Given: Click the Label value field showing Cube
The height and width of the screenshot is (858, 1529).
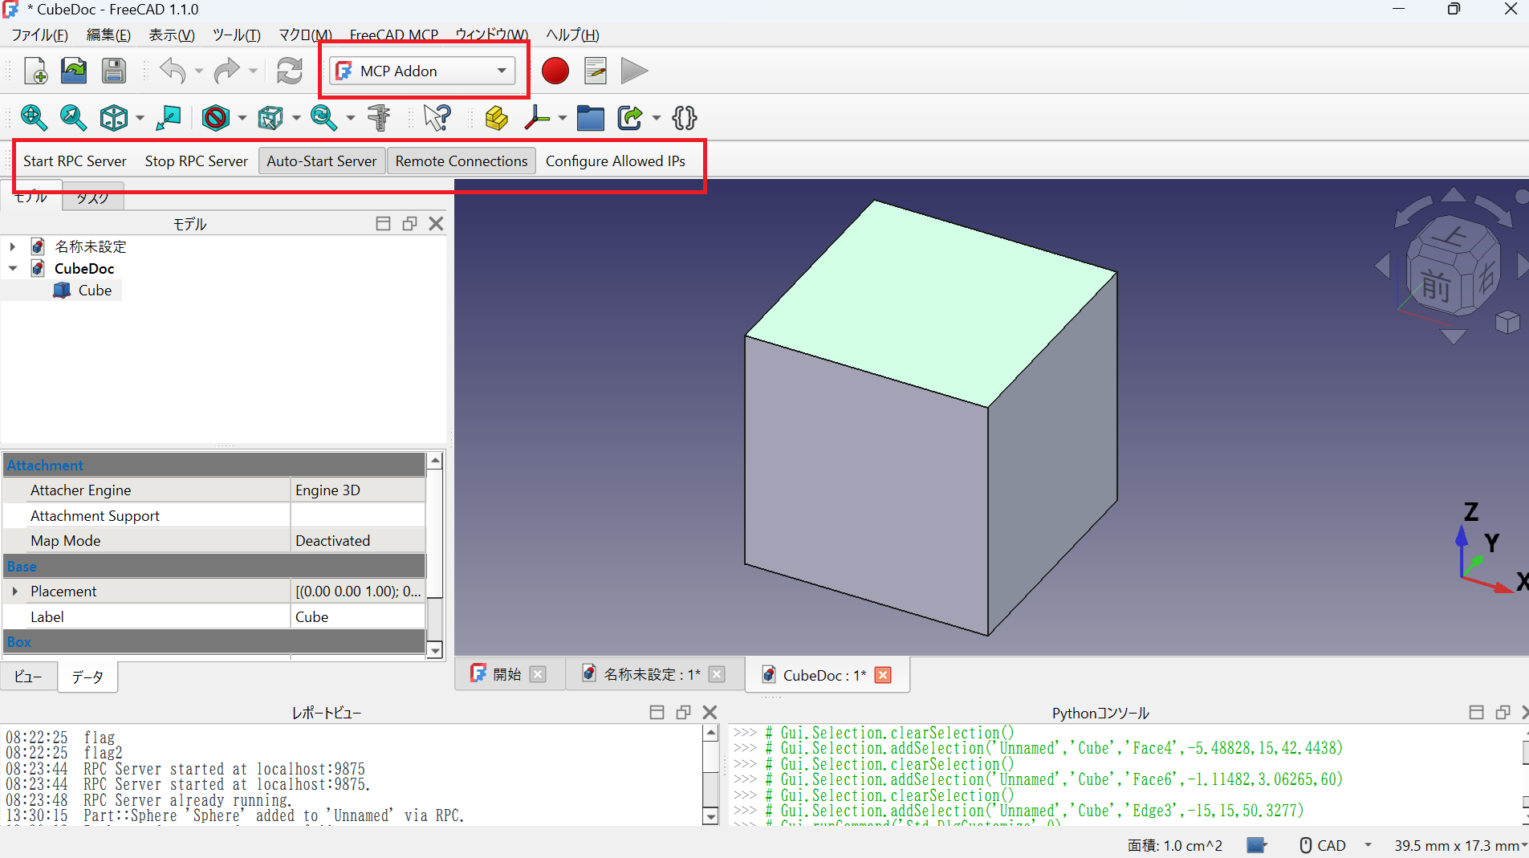Looking at the screenshot, I should click(357, 616).
